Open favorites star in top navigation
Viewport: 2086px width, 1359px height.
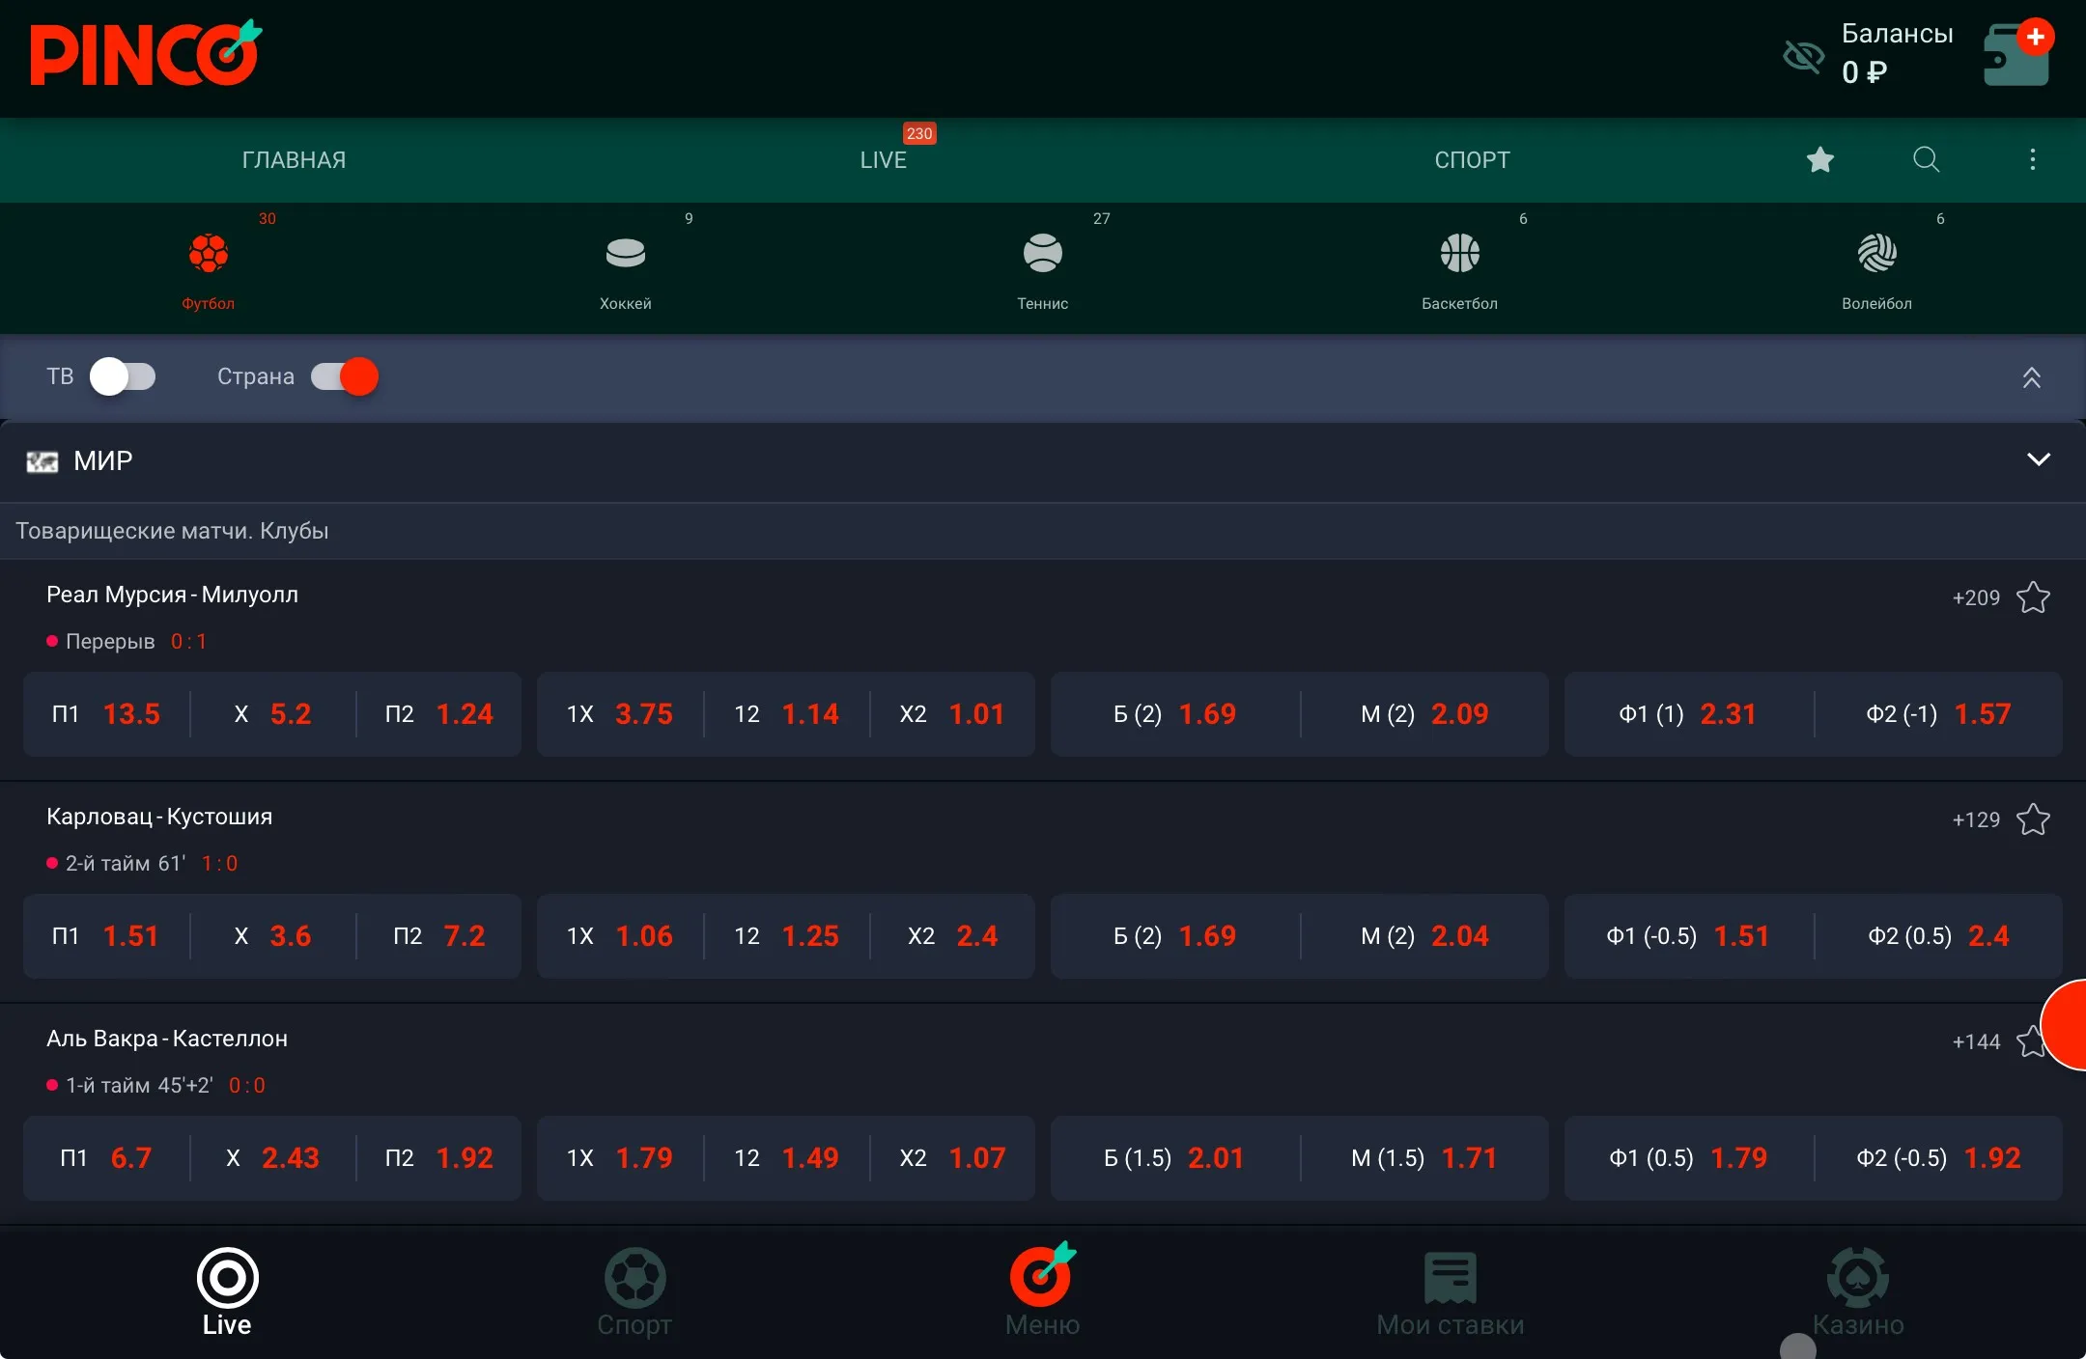1820,159
